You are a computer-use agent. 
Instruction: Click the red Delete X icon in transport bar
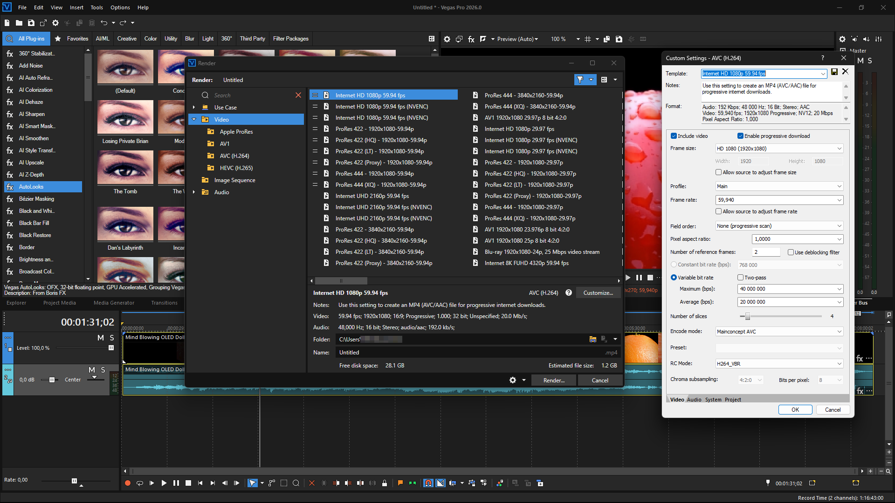tap(312, 483)
